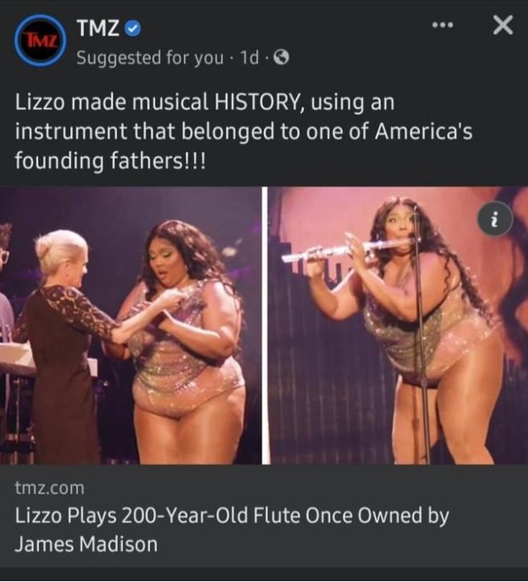Viewport: 528px width, 582px height.
Task: Open the info icon on the photo
Action: 495,219
